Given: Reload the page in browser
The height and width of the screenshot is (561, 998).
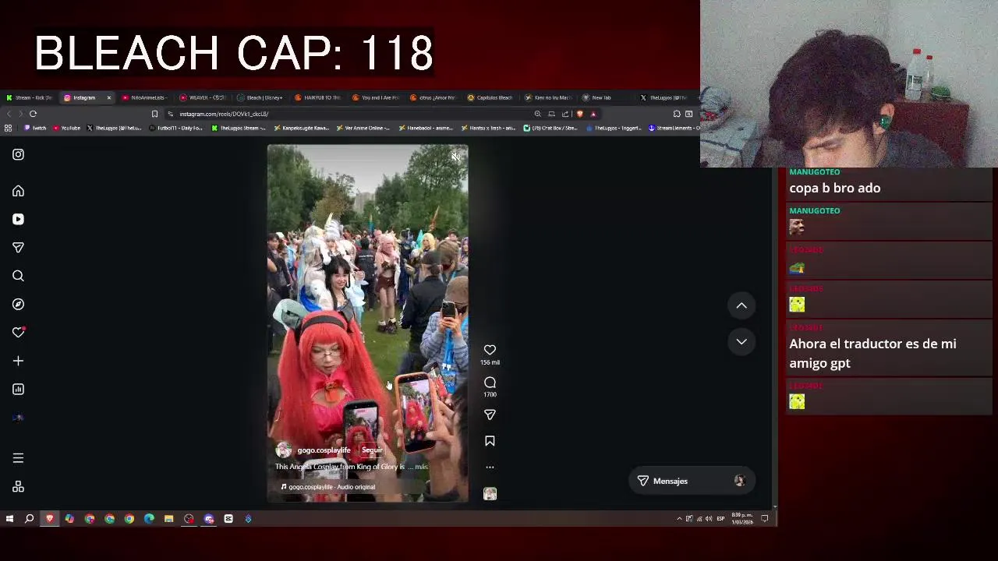Looking at the screenshot, I should point(33,114).
